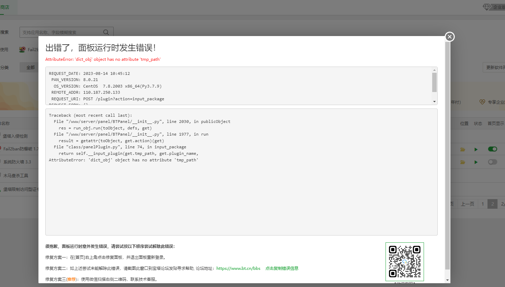Click the panelPlugin.py line 74 traceback line

click(120, 147)
